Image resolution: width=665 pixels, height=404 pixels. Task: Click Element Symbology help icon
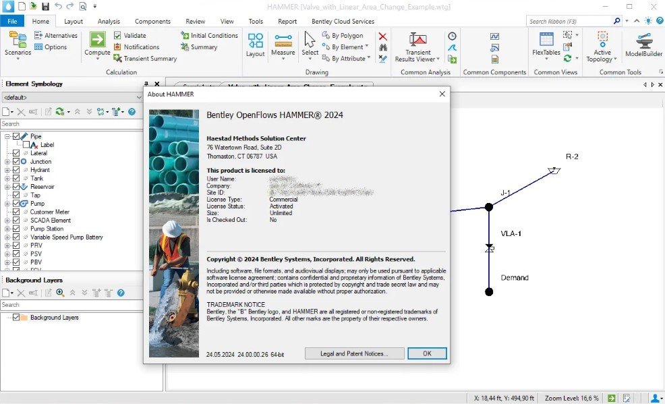[132, 111]
